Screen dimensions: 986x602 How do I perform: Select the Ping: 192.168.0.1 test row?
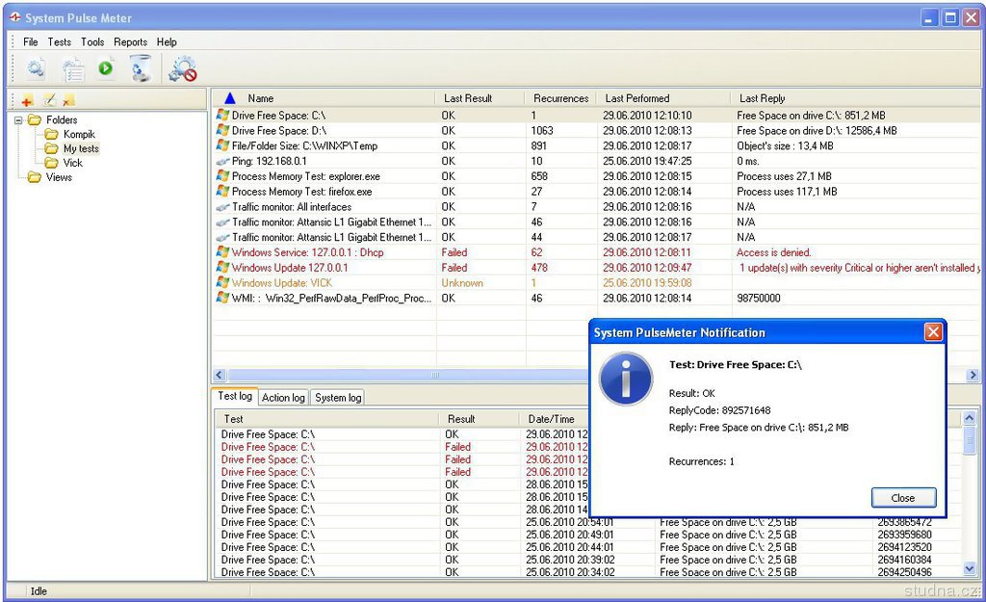[269, 161]
